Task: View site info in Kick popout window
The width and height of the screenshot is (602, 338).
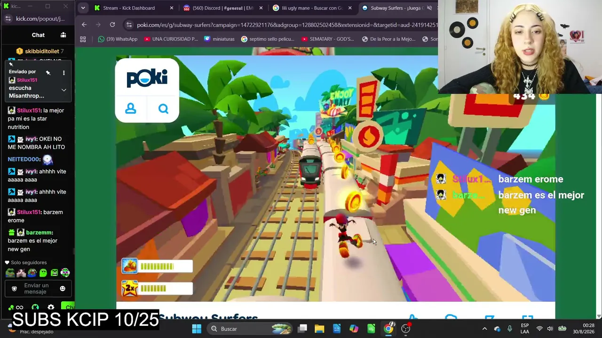Action: click(x=8, y=19)
